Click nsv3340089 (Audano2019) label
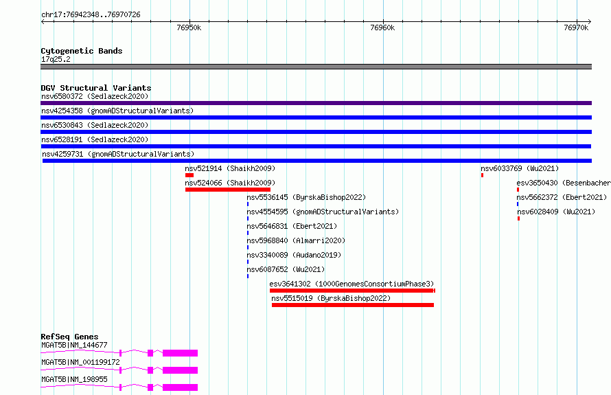Screen dimensions: 611x395 coord(294,255)
